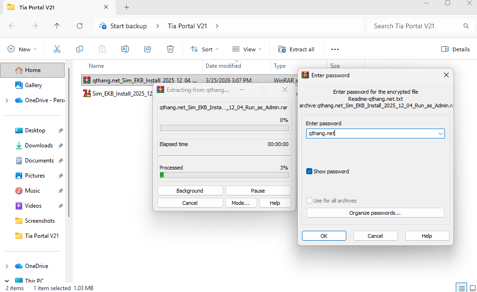Open the Downloads folder in sidebar
477x292 pixels.
(39, 146)
